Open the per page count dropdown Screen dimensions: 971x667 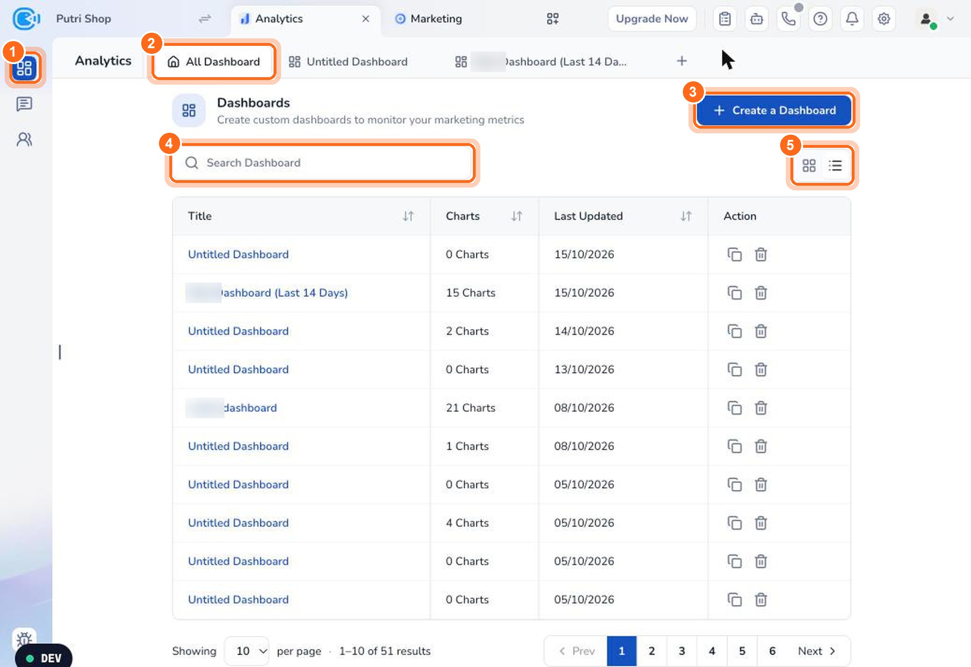pos(246,651)
